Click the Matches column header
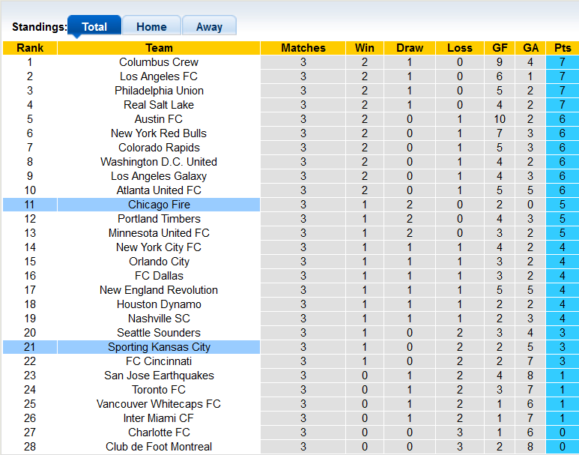 point(303,48)
